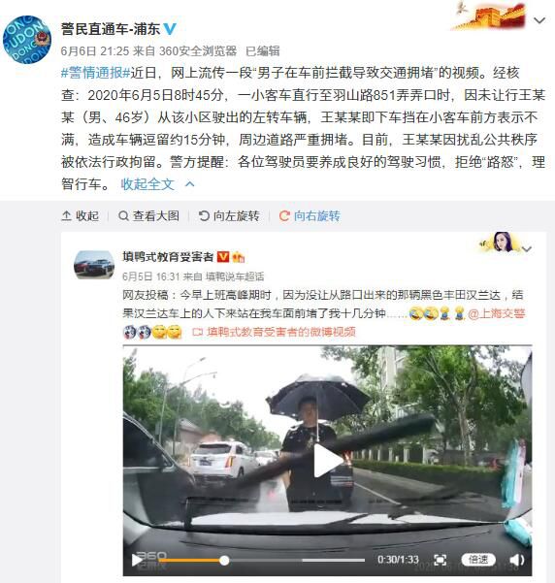
Task: Open the 填鸭式教育受害者 username link
Action: [168, 256]
